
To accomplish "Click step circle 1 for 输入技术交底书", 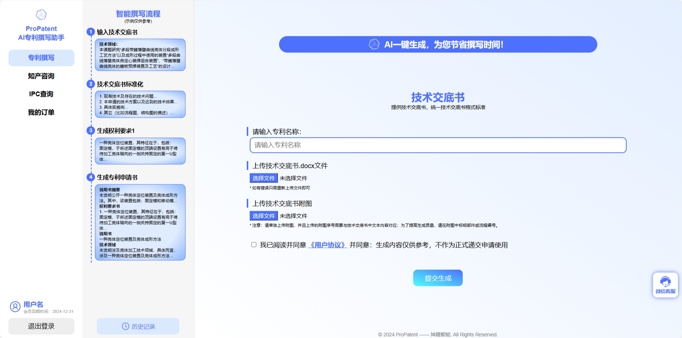I will (90, 32).
